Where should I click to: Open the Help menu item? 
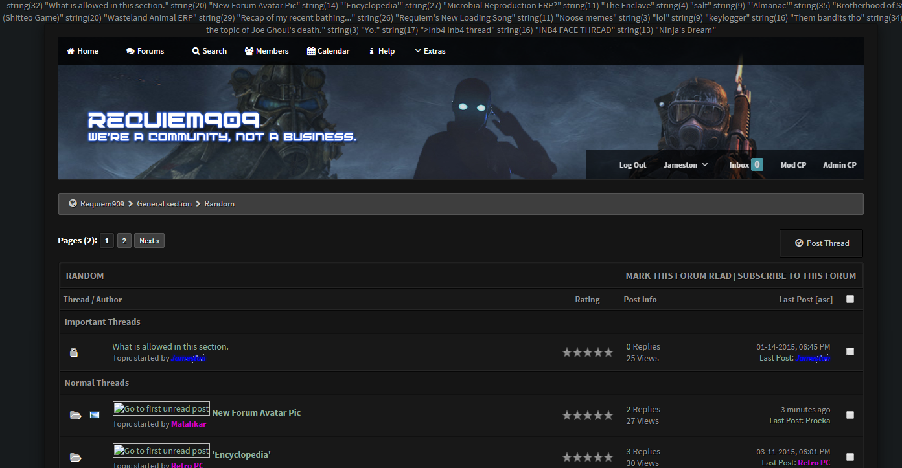(382, 51)
